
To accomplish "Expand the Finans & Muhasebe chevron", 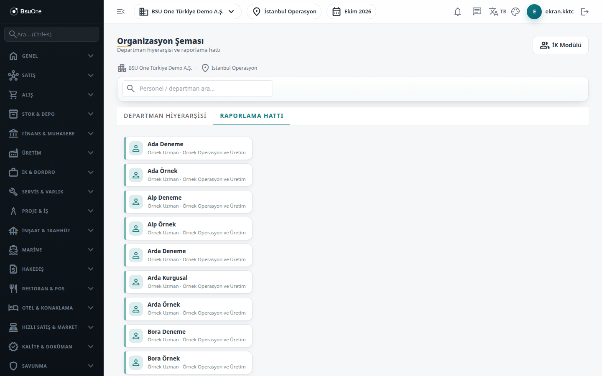I will (x=91, y=134).
